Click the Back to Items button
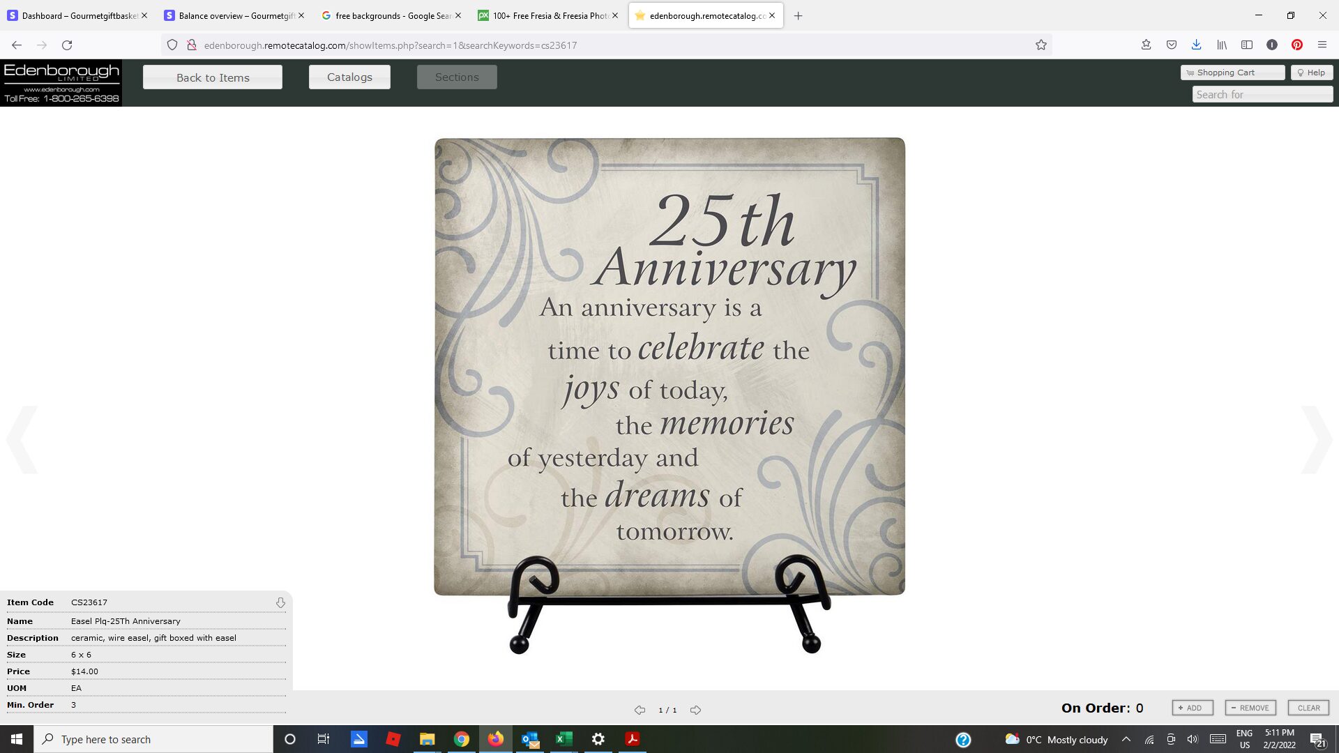Viewport: 1339px width, 753px height. (213, 77)
